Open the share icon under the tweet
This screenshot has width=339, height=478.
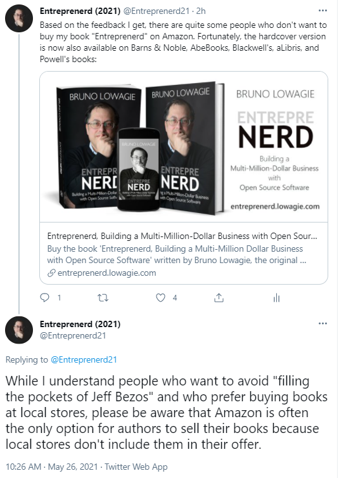(219, 297)
